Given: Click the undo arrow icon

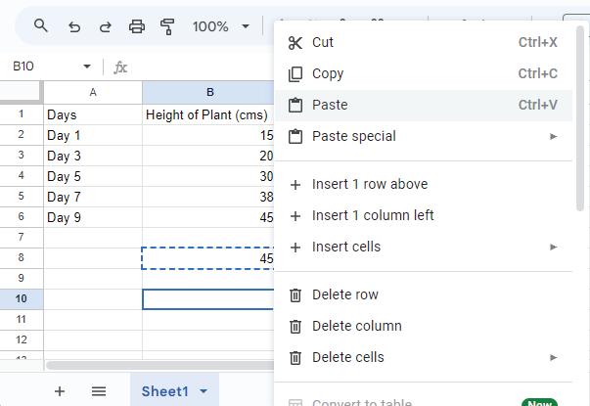Looking at the screenshot, I should point(74,26).
